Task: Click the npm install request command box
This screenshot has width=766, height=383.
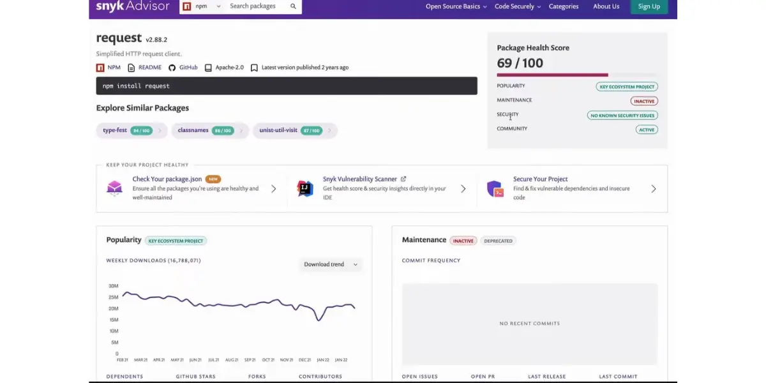Action: point(287,86)
